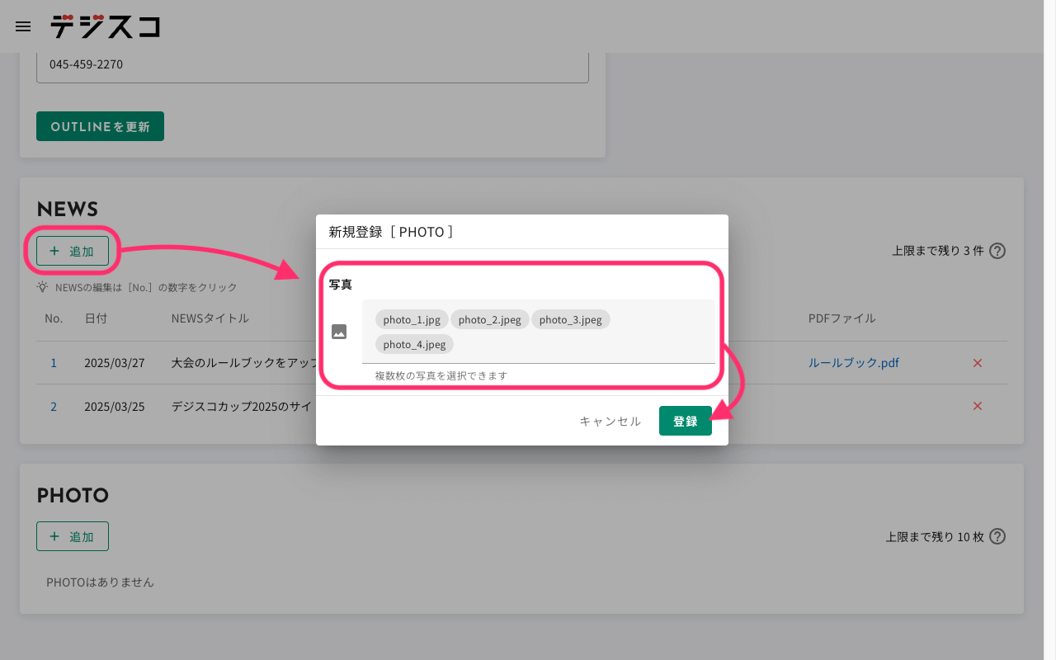Open the hamburger navigation menu

click(23, 26)
